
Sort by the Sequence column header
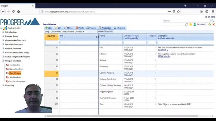(x=52, y=37)
